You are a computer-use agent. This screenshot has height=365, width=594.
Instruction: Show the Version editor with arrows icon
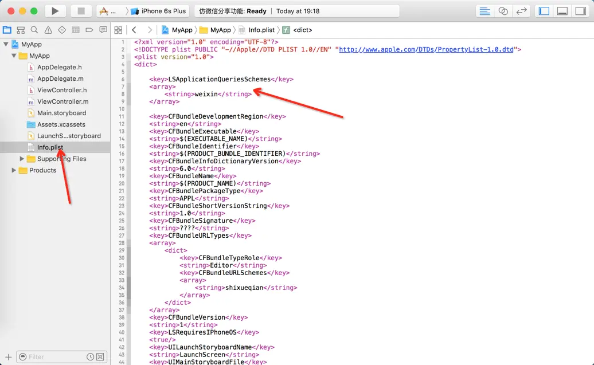pyautogui.click(x=522, y=11)
